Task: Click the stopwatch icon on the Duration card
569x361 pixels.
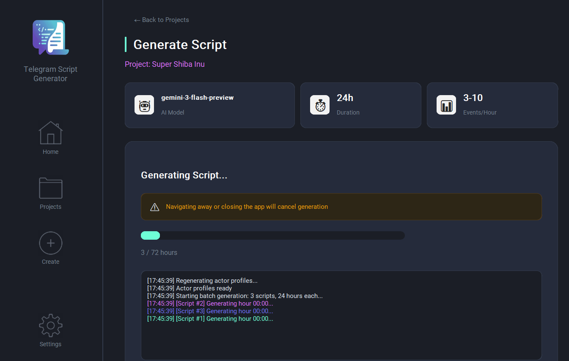Action: pyautogui.click(x=320, y=105)
